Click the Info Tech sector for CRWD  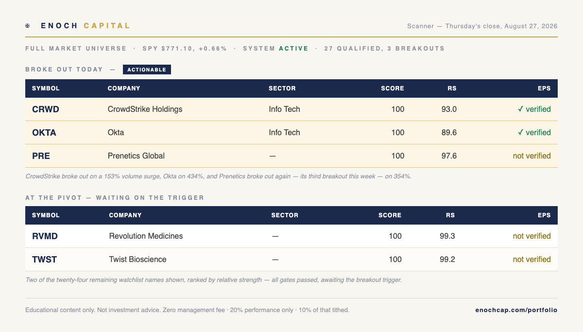[285, 109]
